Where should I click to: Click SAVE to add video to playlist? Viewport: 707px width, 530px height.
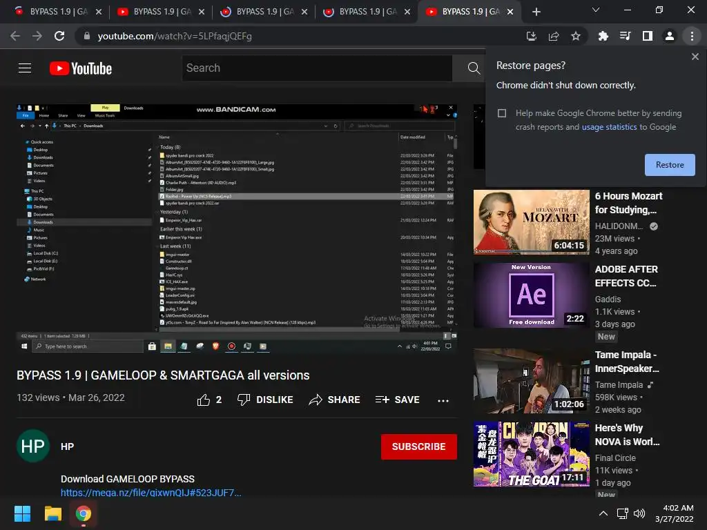(397, 400)
